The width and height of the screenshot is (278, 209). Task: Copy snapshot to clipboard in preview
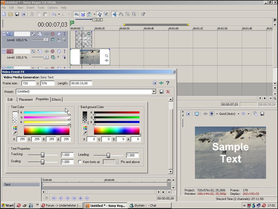click(255, 114)
